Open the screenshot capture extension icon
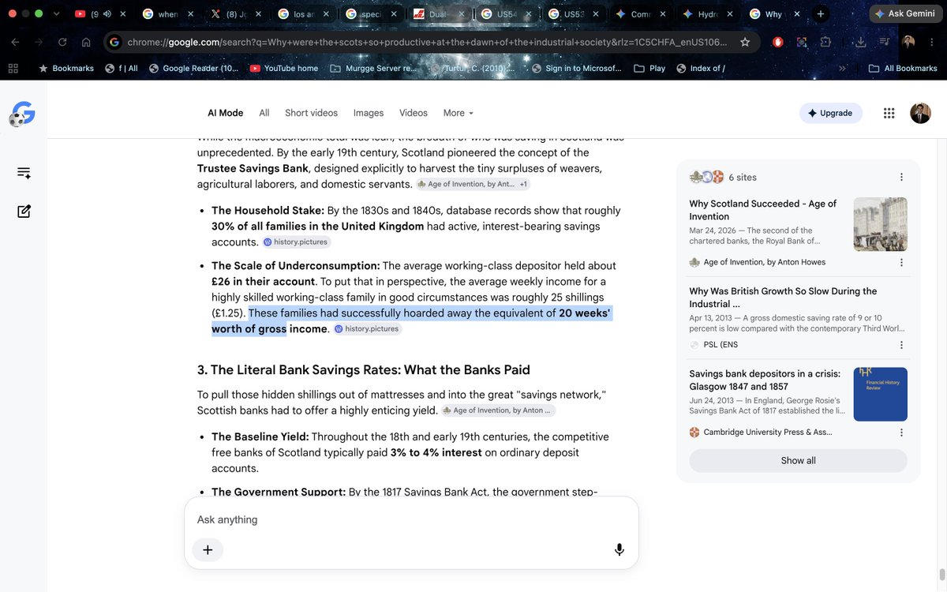The image size is (947, 592). [802, 43]
